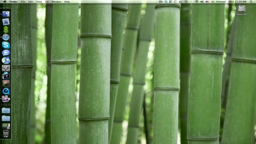The height and width of the screenshot is (144, 256).
Task: Open the Go menu
Action: 47,2
